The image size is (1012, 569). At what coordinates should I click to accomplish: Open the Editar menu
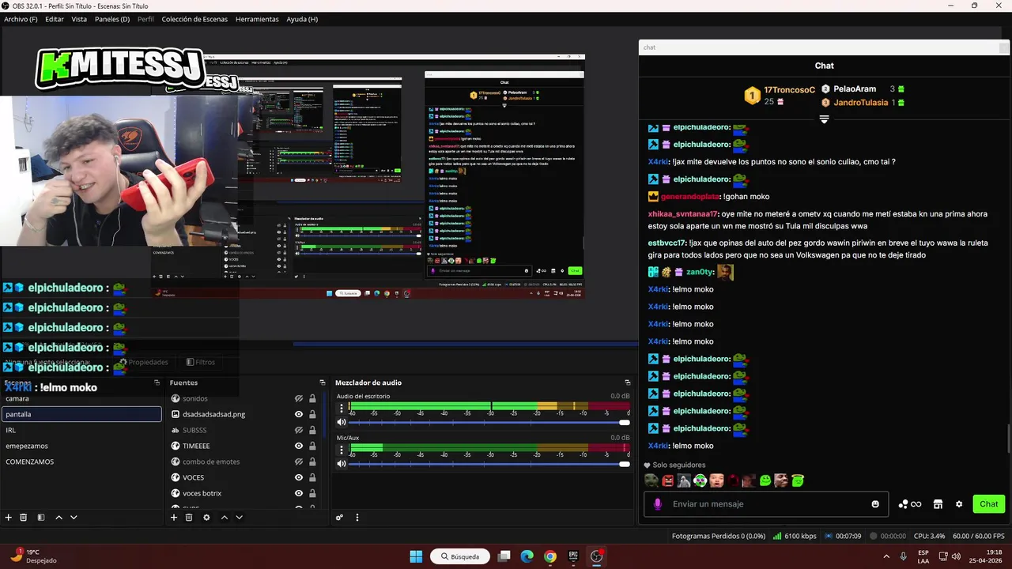click(55, 19)
